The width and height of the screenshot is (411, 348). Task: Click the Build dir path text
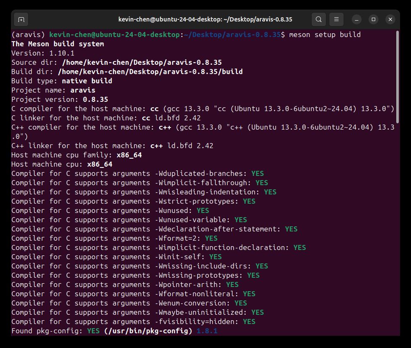click(150, 72)
